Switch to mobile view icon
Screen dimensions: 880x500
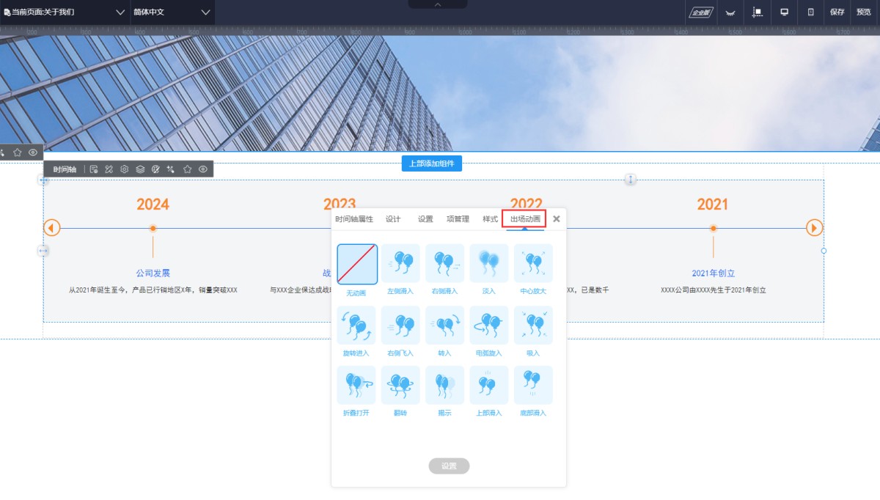[x=810, y=12]
